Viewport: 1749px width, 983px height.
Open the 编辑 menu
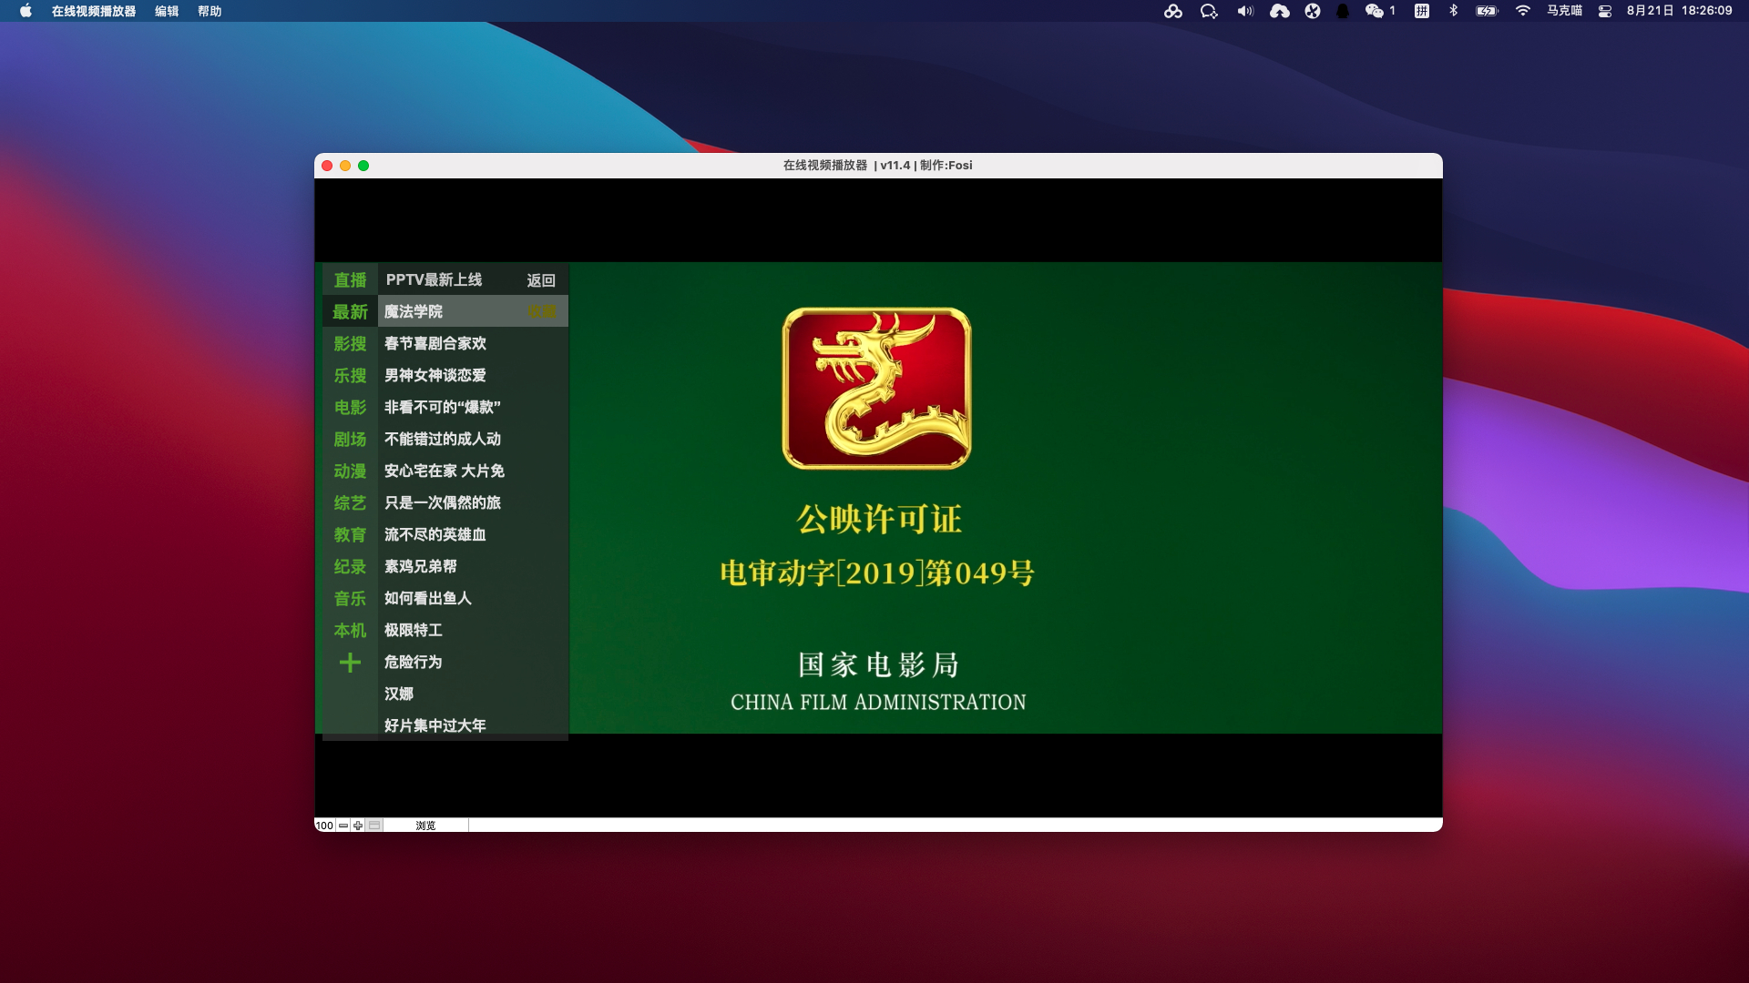tap(167, 11)
